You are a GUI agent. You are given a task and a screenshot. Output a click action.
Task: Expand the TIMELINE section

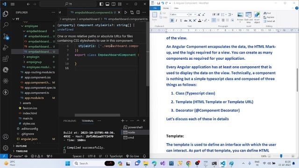click(21, 151)
